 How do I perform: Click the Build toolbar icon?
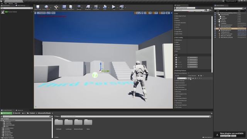coord(105,7)
